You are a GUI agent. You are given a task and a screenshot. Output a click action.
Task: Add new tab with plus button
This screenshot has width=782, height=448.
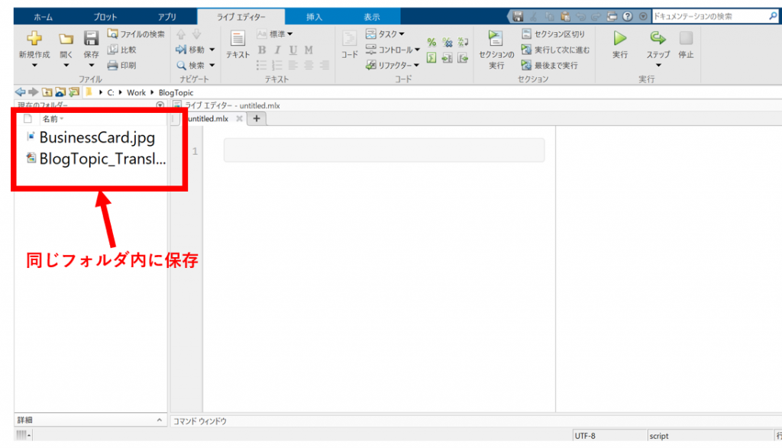point(257,118)
